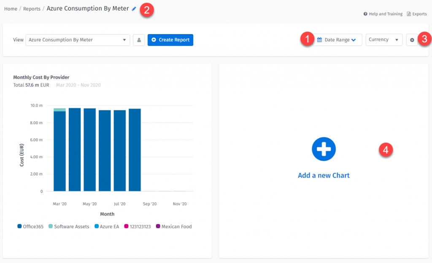Click the Mar '20 bar in chart
This screenshot has width=432, height=263.
point(59,151)
